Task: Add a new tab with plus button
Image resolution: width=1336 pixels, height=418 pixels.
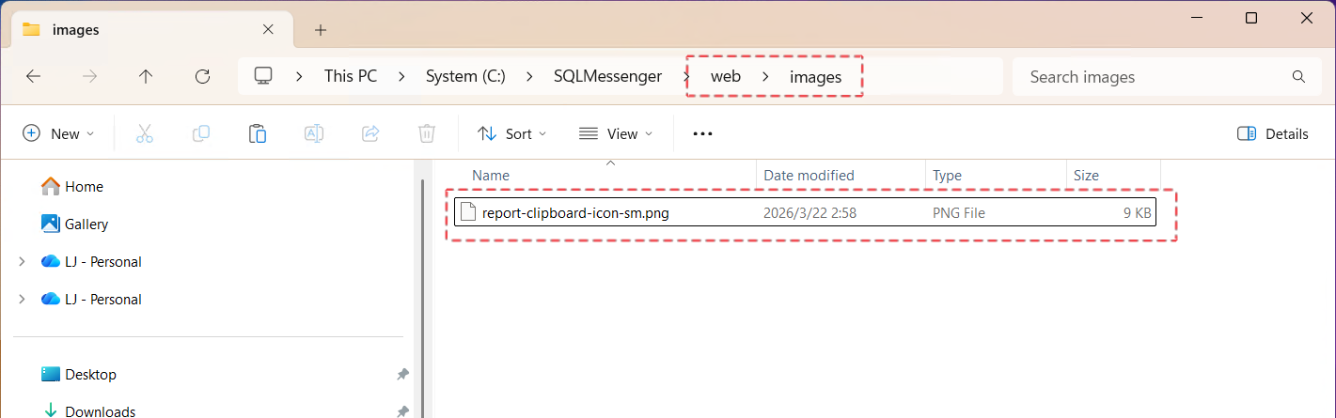Action: click(x=321, y=30)
